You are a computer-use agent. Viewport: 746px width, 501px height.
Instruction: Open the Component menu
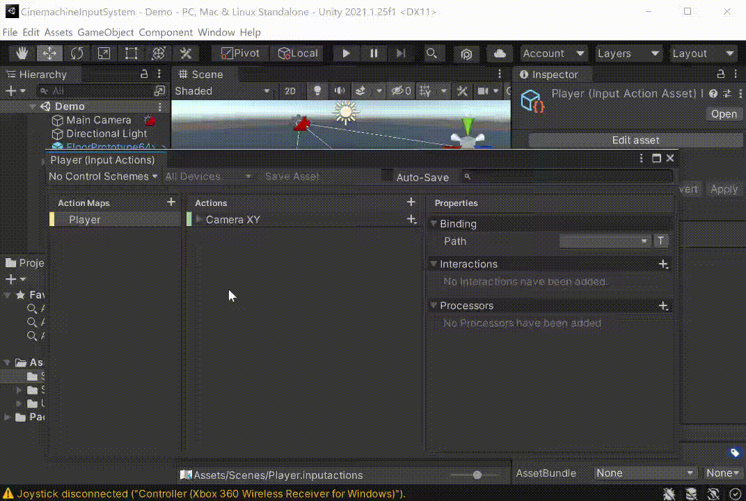(166, 32)
